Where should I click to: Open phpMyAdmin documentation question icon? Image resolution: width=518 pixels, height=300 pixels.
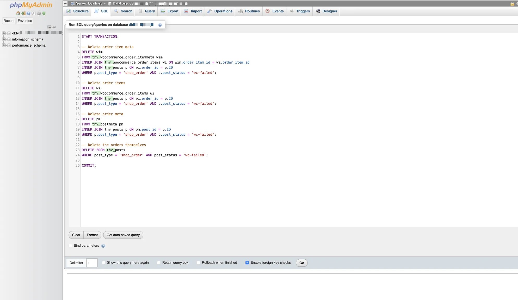coord(28,13)
